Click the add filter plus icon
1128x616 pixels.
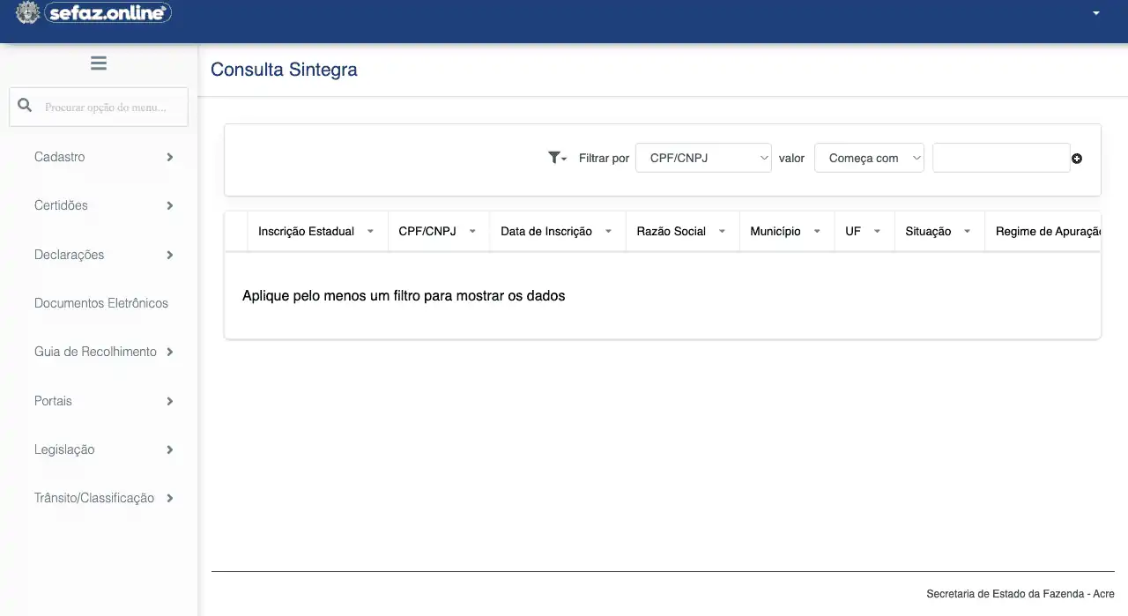pyautogui.click(x=1076, y=159)
